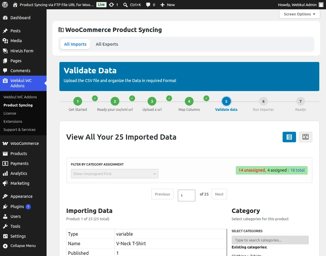Open the updates icon with count 1
The width and height of the screenshot is (326, 256).
tap(114, 5)
